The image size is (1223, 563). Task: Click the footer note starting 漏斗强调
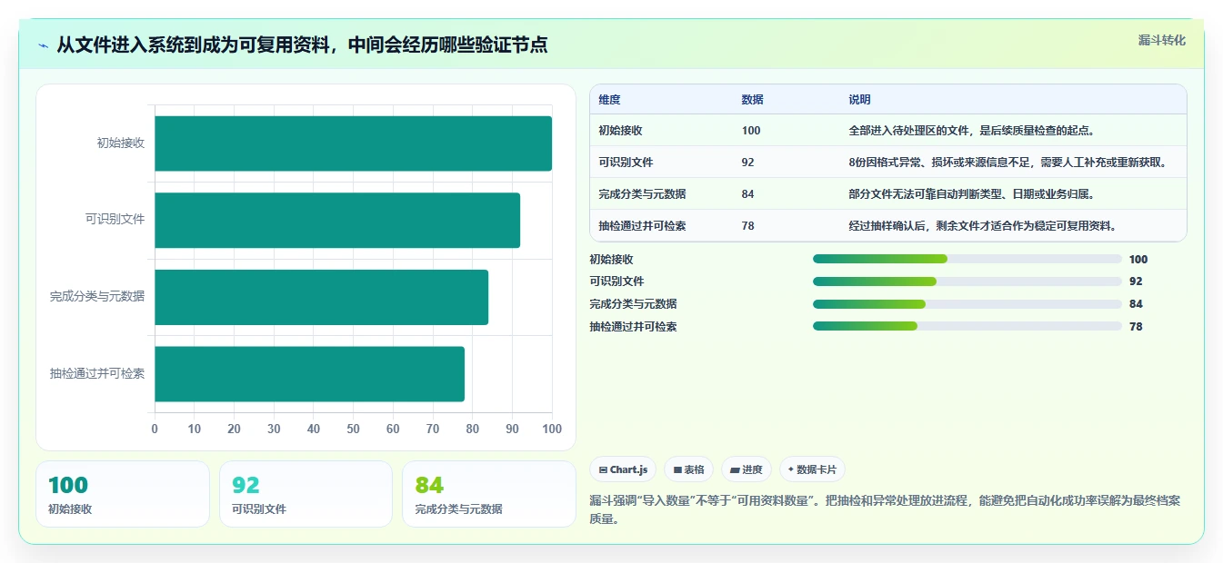click(885, 509)
